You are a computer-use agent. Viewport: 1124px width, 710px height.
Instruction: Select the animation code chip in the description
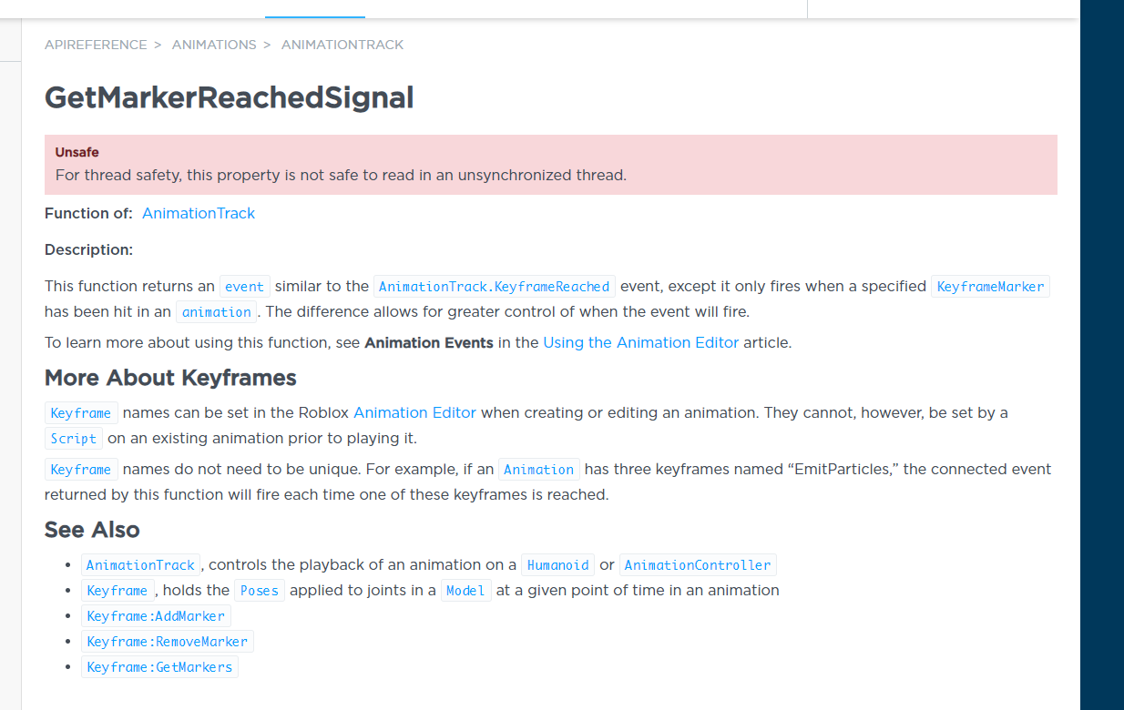click(216, 311)
